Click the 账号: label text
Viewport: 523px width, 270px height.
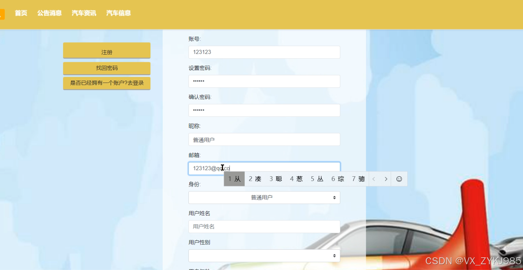point(195,39)
